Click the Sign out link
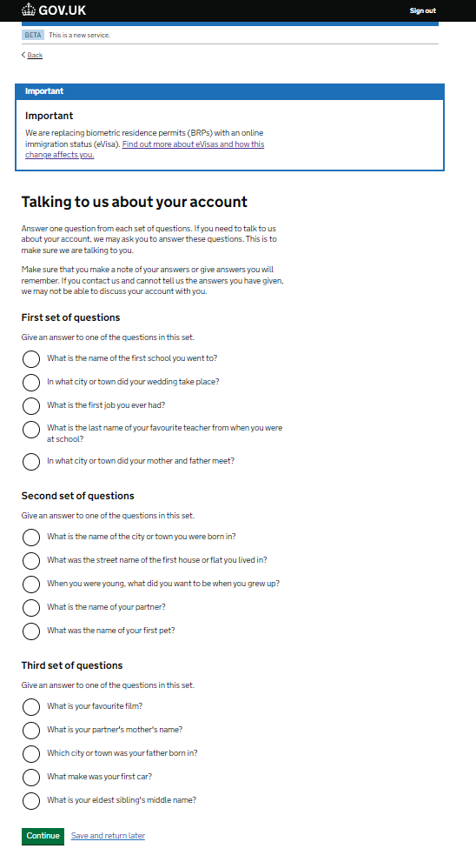This screenshot has height=855, width=476. point(423,10)
